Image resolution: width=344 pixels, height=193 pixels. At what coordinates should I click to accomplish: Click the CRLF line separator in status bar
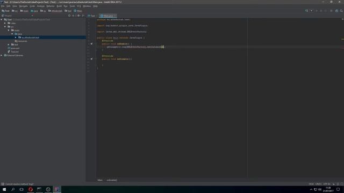point(318,184)
